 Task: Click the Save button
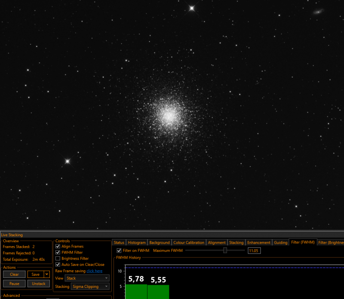coord(36,274)
